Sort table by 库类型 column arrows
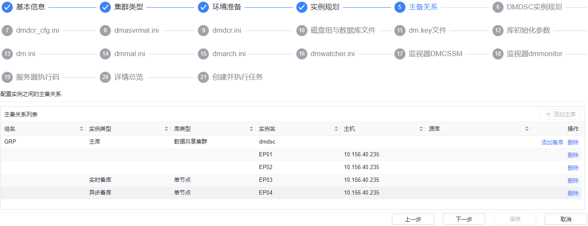Screen dimensions: 588x226 click(251, 129)
